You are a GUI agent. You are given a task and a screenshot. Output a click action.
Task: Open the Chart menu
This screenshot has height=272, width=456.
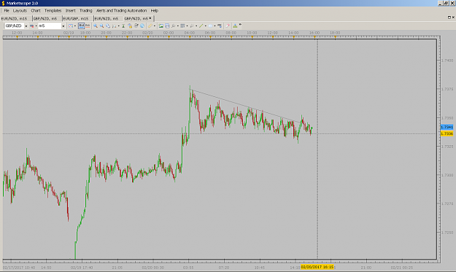coord(36,10)
